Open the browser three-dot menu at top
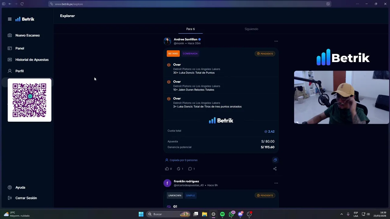 point(357,4)
